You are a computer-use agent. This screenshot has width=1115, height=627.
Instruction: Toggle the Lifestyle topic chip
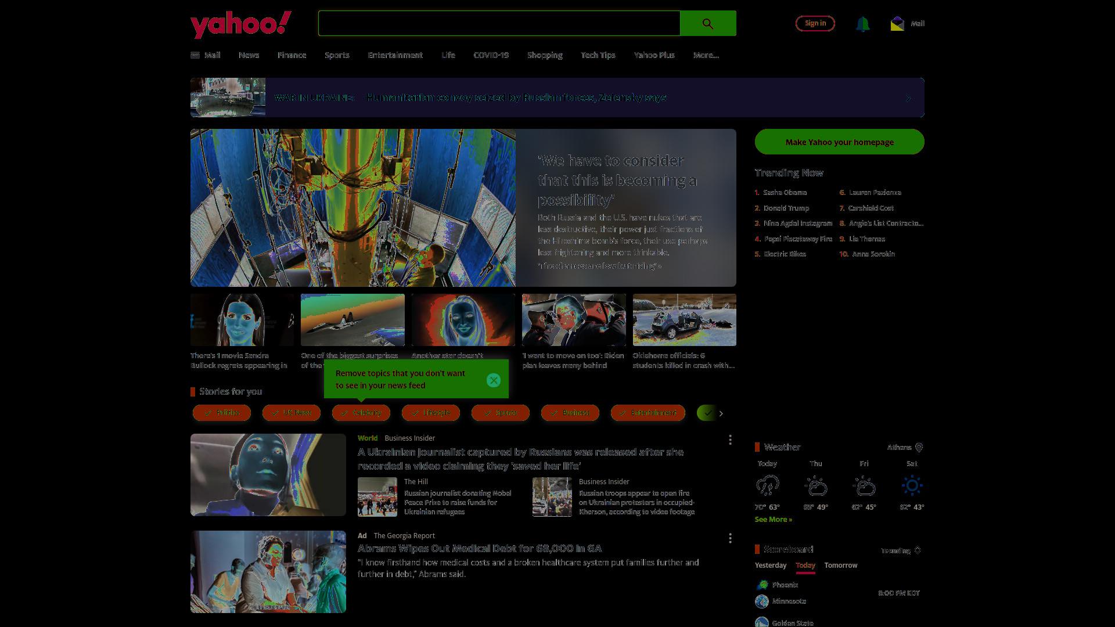click(431, 413)
